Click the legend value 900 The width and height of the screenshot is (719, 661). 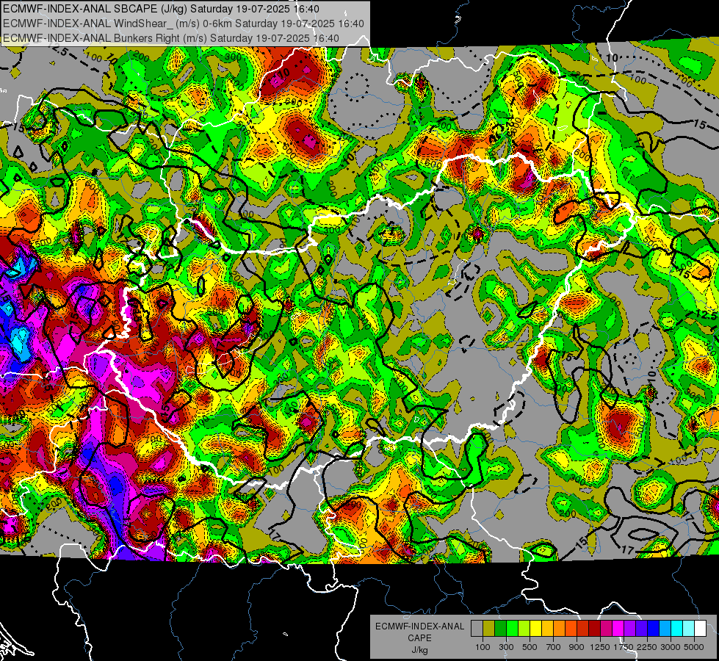[577, 647]
